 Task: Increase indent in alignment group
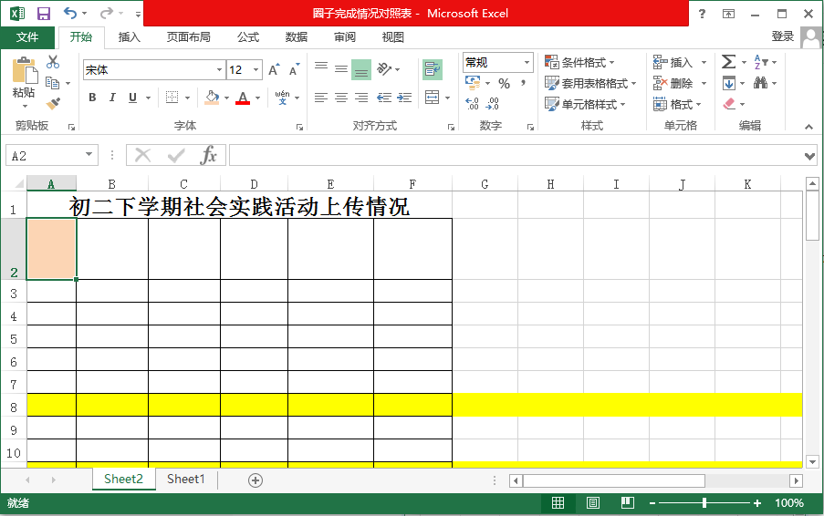click(x=404, y=98)
